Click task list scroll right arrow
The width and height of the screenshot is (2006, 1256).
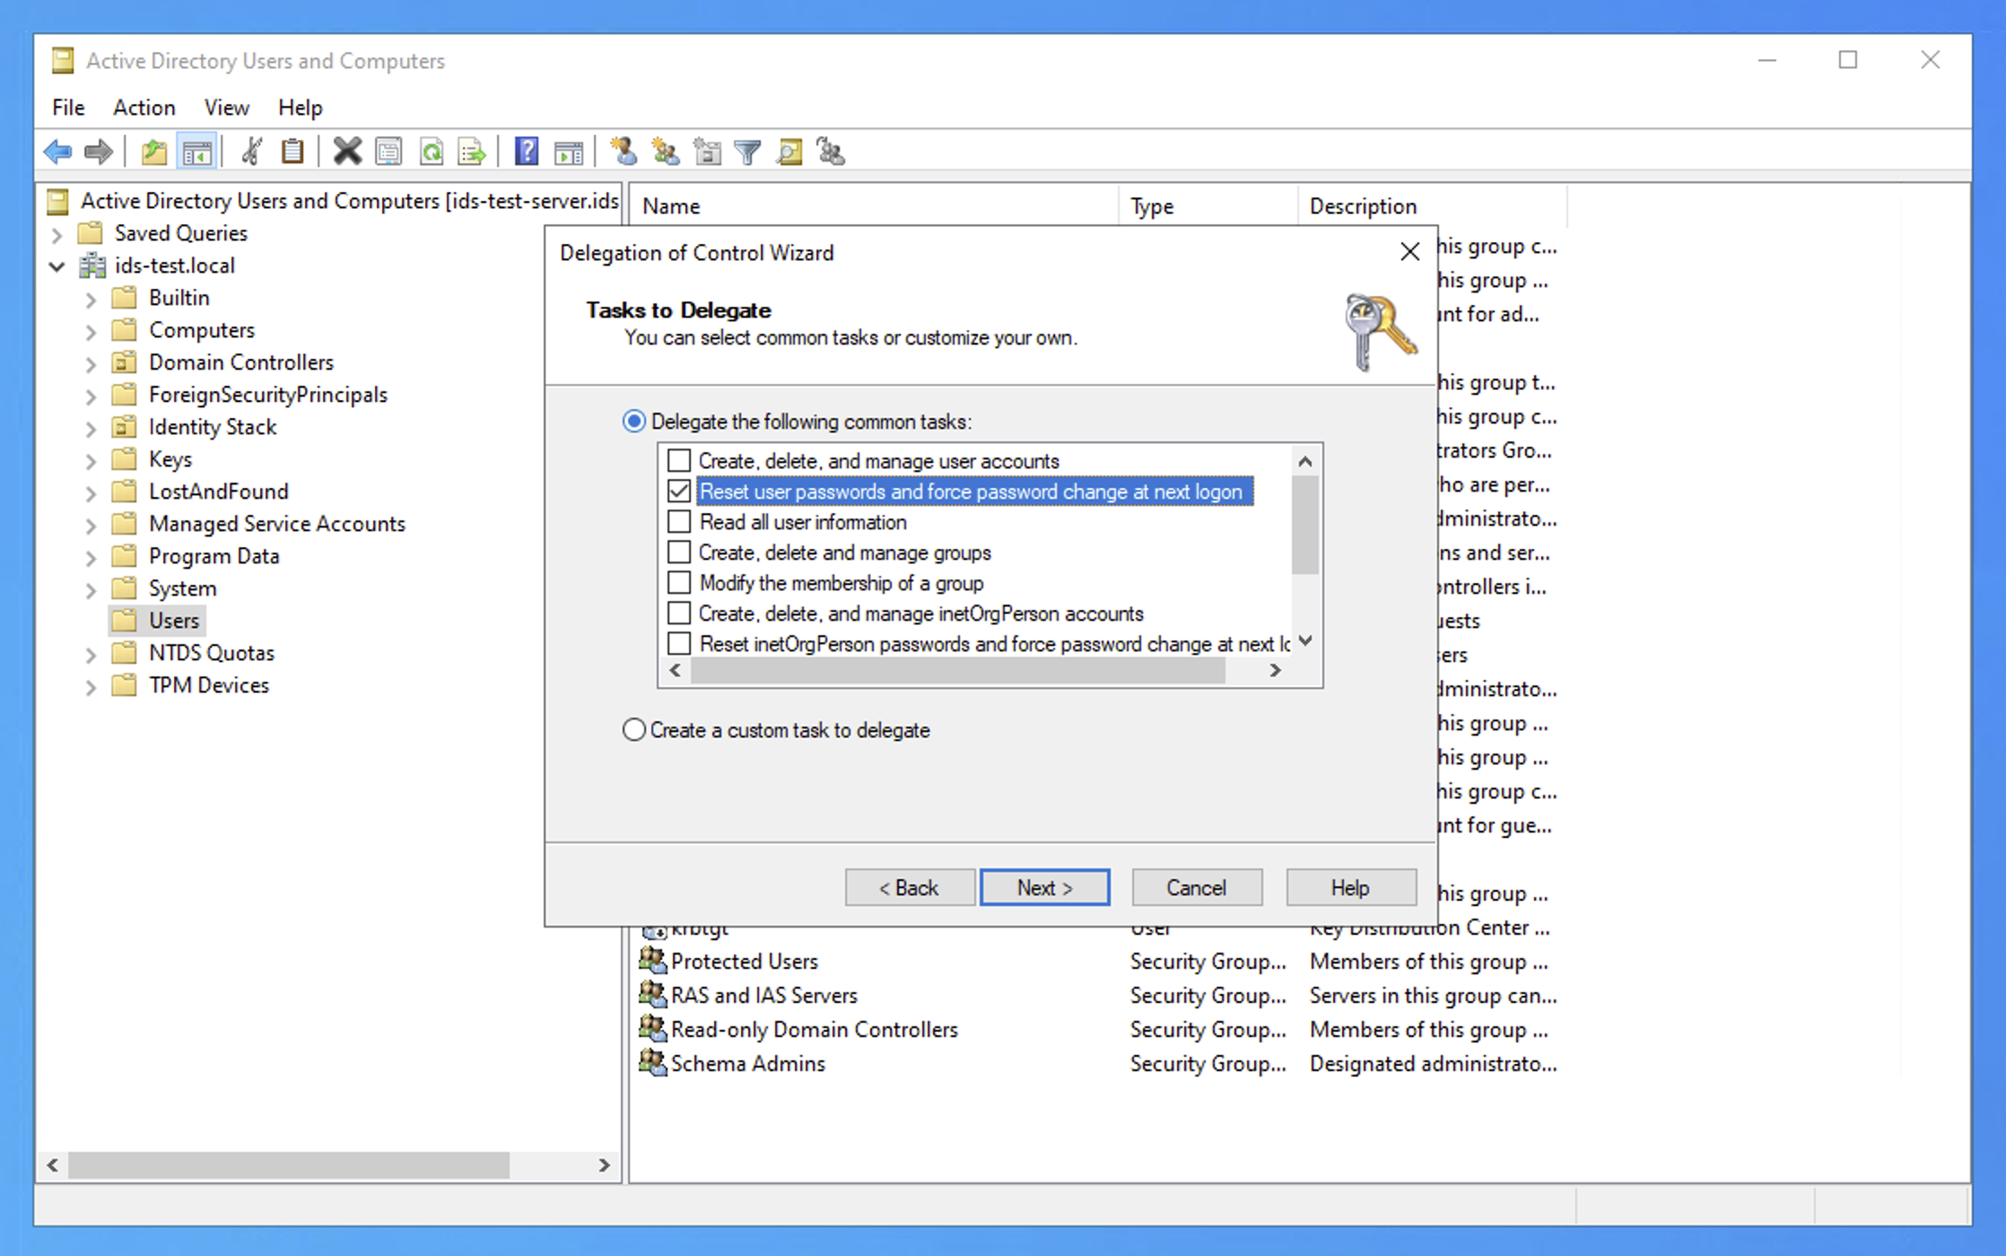click(x=1275, y=670)
